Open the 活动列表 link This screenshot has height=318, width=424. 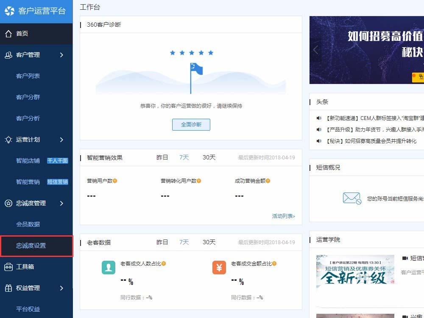pos(283,216)
